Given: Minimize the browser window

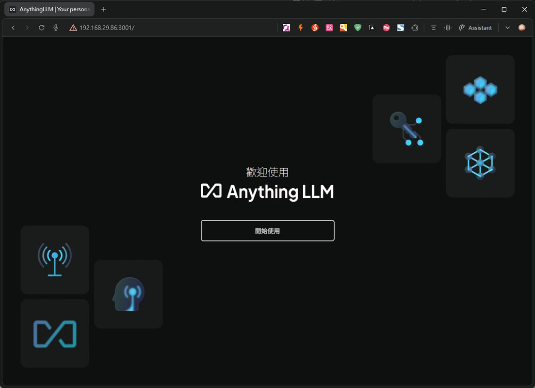Looking at the screenshot, I should click(x=484, y=9).
